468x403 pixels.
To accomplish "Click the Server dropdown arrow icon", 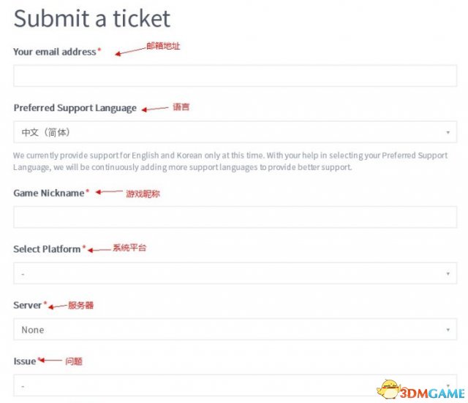I will click(x=448, y=329).
